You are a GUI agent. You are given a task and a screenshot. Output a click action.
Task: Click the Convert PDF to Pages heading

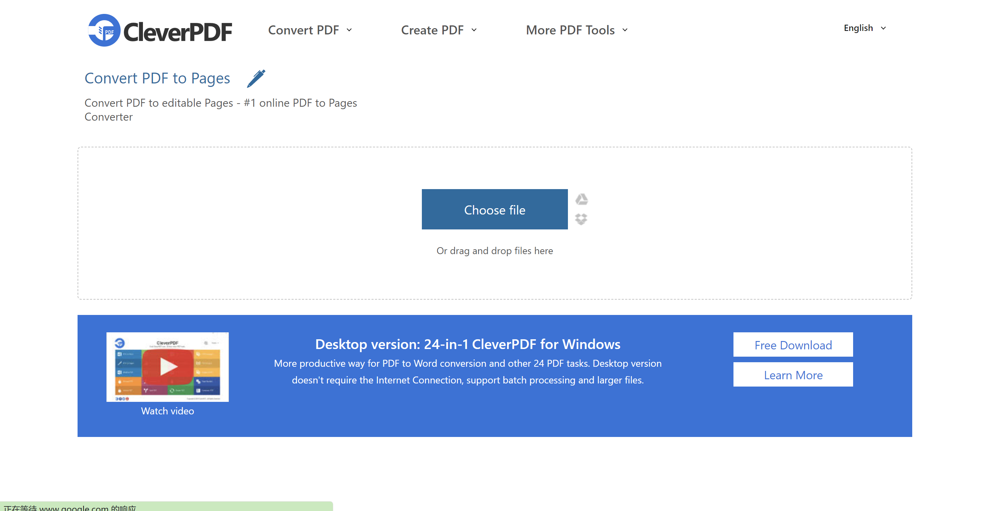click(x=157, y=78)
